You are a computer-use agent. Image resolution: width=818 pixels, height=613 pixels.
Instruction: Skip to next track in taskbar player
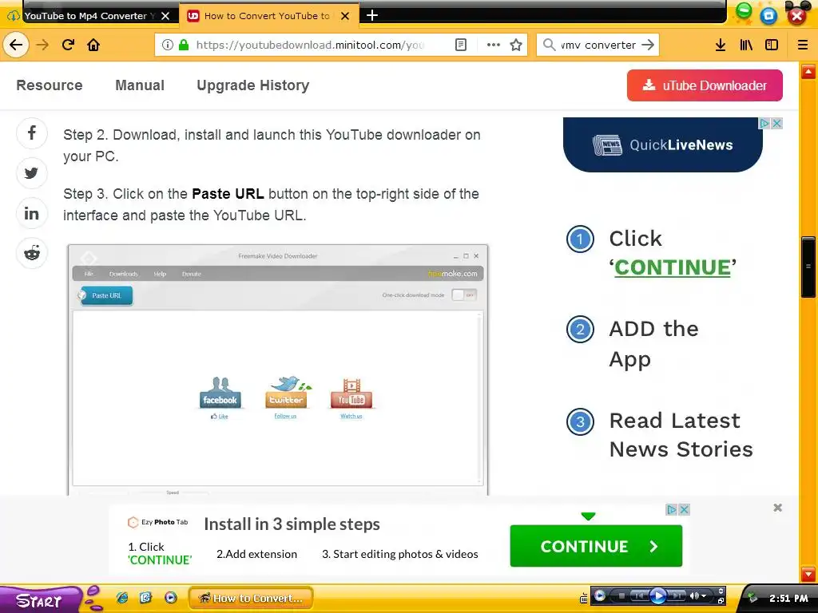pyautogui.click(x=677, y=595)
